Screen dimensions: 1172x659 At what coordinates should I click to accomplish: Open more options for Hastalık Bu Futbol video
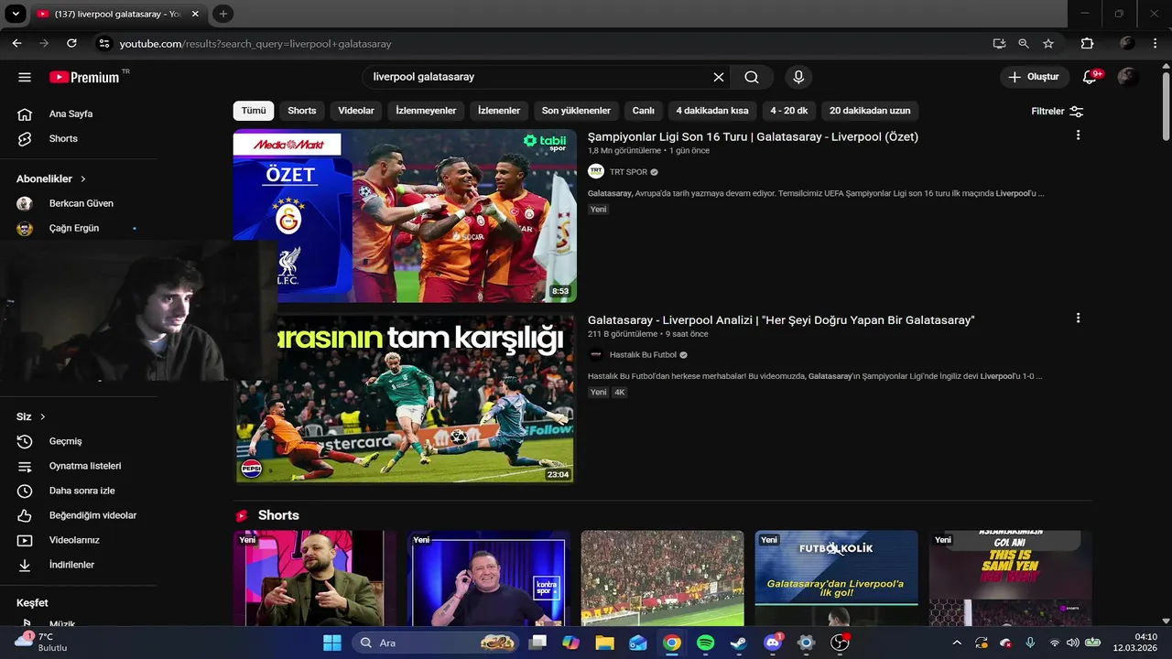coord(1078,319)
